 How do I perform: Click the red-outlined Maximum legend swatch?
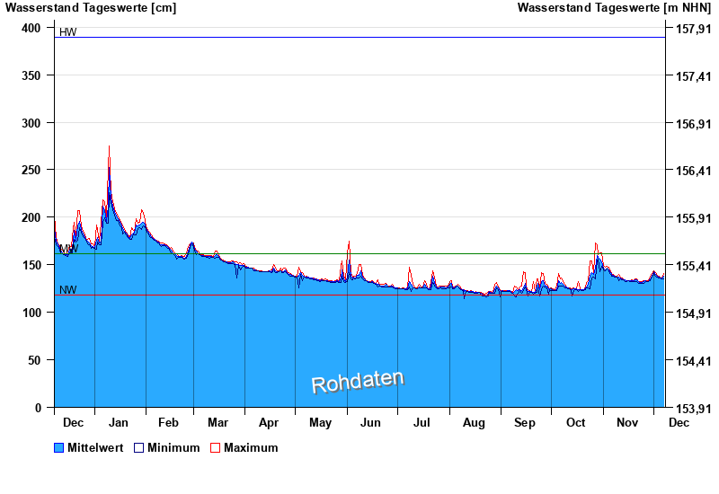(x=215, y=447)
